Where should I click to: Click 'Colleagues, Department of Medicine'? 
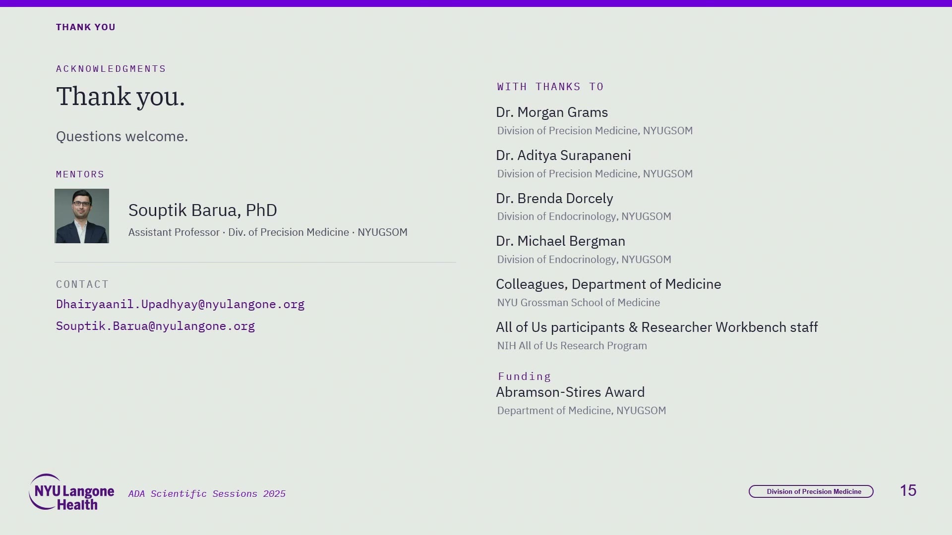pyautogui.click(x=609, y=284)
